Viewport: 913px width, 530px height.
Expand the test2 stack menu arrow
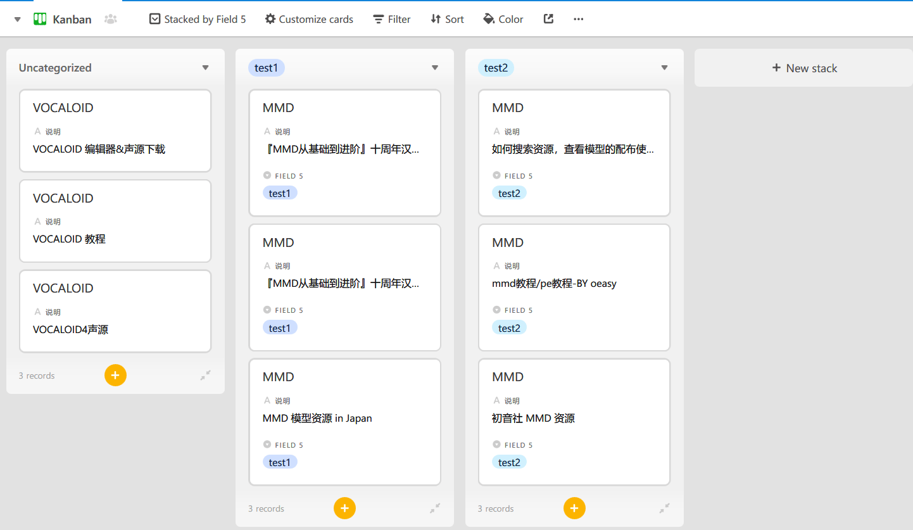pyautogui.click(x=664, y=68)
